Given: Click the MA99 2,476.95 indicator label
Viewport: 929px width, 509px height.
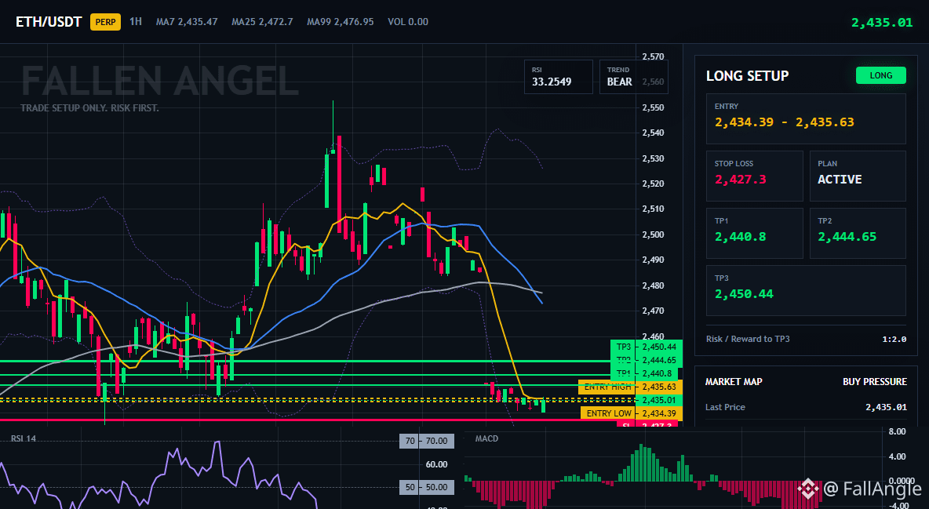Looking at the screenshot, I should coord(340,22).
